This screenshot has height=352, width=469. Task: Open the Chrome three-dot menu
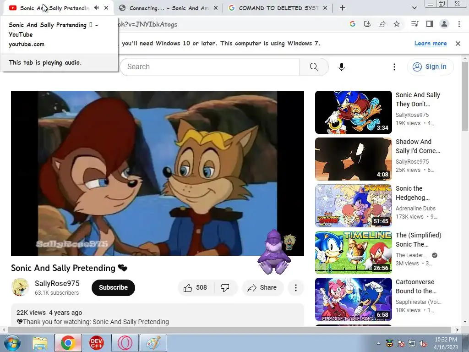459,24
